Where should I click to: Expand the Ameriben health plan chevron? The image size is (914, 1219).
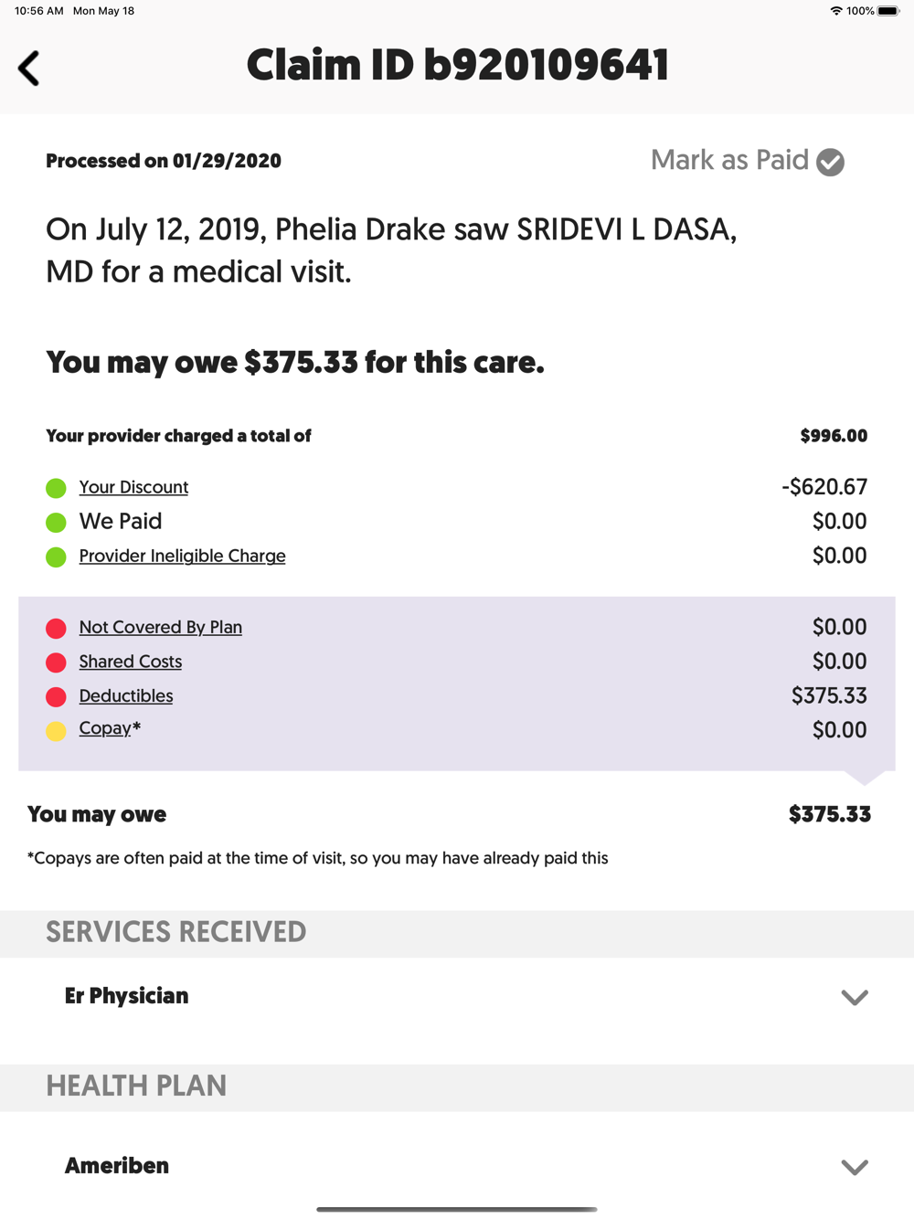pos(855,1167)
